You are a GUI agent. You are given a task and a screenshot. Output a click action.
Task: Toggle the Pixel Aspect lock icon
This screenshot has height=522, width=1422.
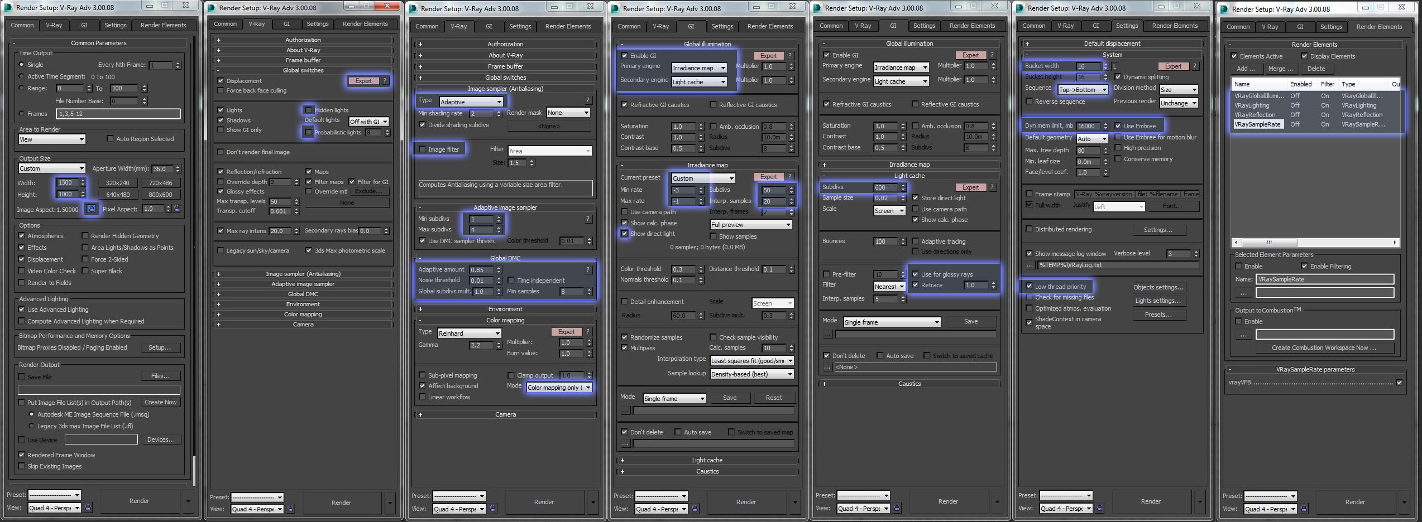(176, 209)
